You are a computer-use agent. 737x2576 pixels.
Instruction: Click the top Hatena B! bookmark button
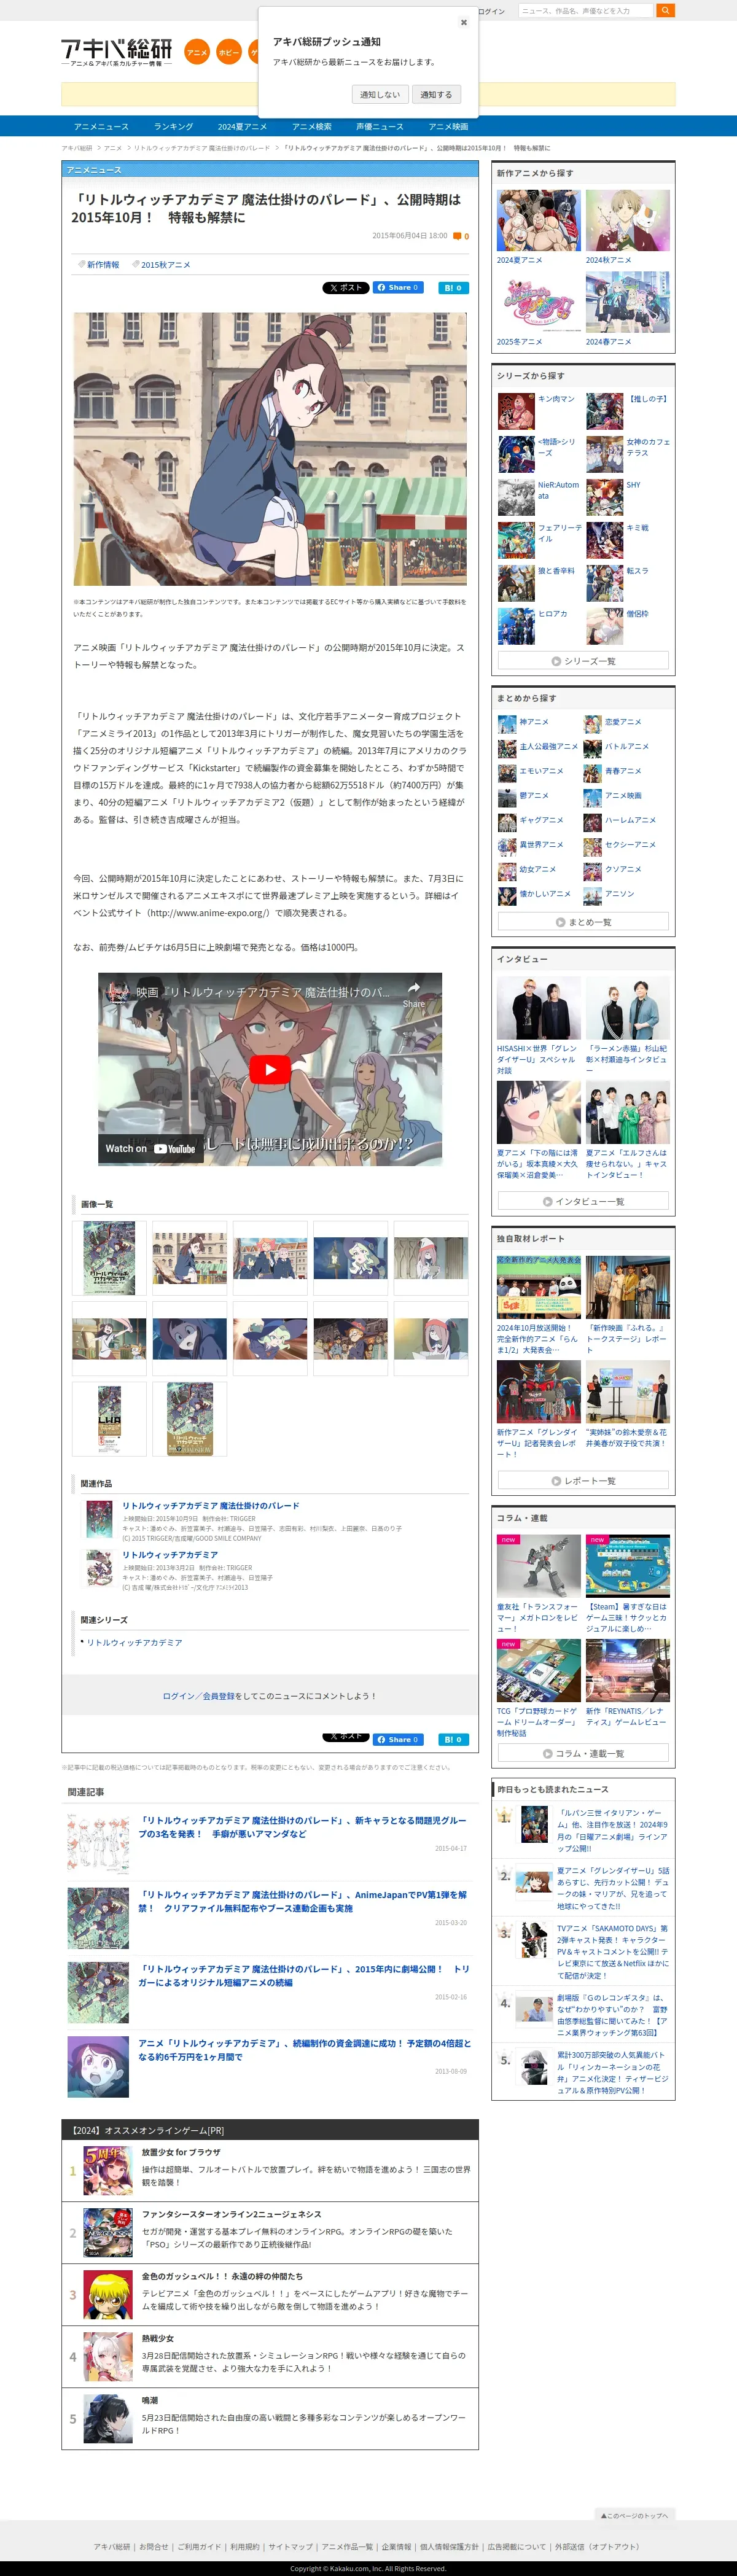453,288
